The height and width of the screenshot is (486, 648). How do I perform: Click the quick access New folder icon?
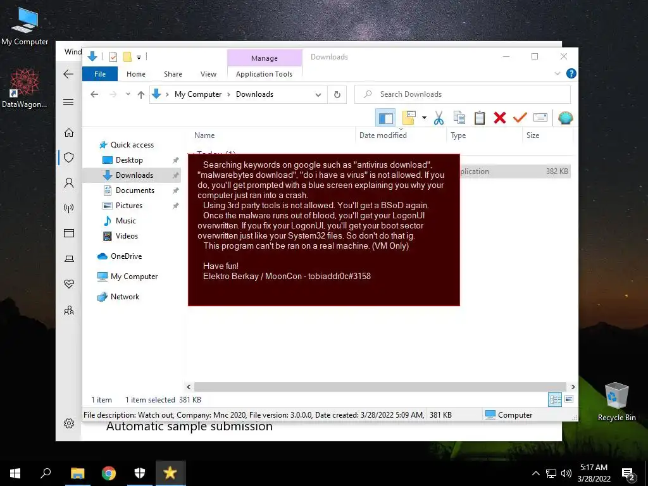[x=127, y=56]
